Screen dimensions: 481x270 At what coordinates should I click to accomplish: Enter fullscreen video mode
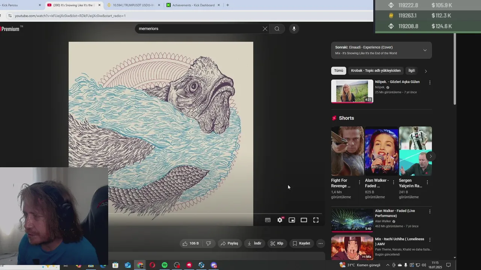(316, 220)
